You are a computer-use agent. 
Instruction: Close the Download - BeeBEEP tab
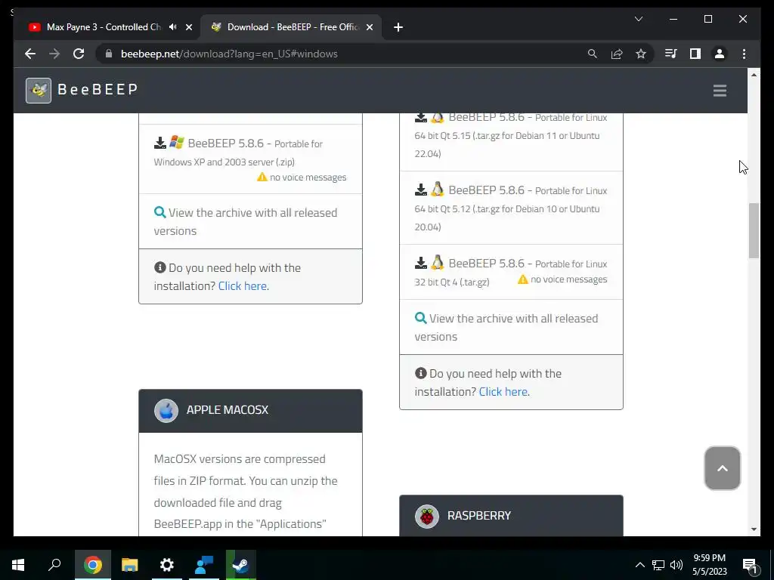369,27
